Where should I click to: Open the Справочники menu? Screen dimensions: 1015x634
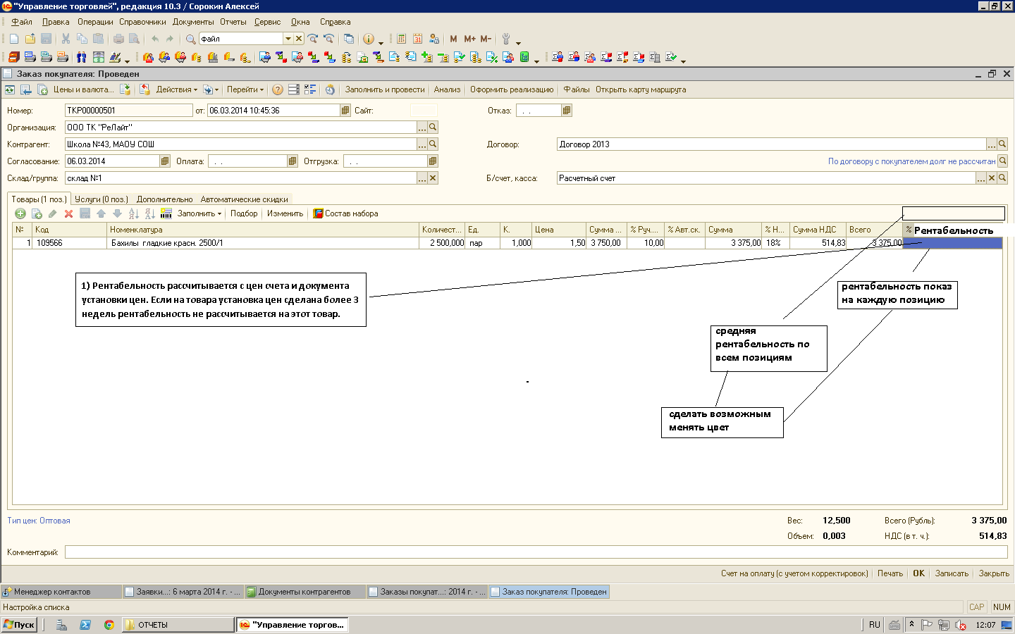click(x=142, y=22)
